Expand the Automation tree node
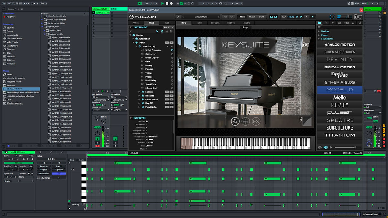 (x=133, y=39)
